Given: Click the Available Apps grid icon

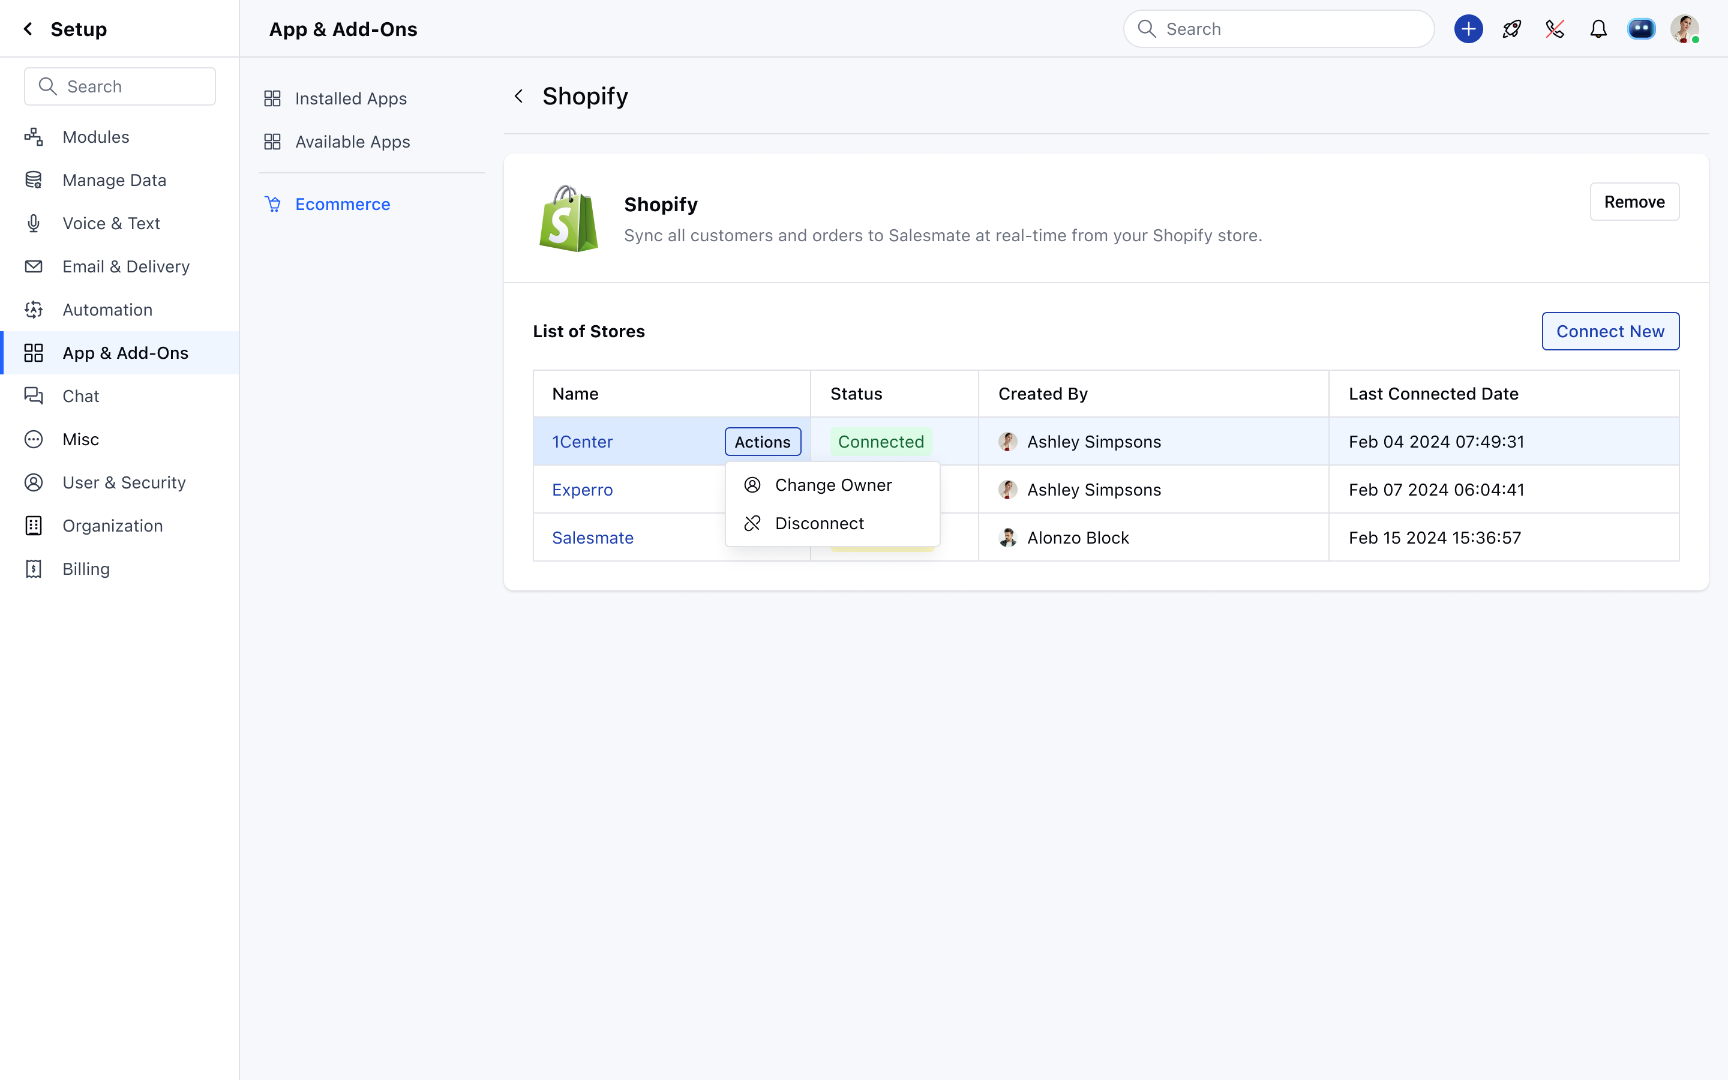Looking at the screenshot, I should [272, 142].
